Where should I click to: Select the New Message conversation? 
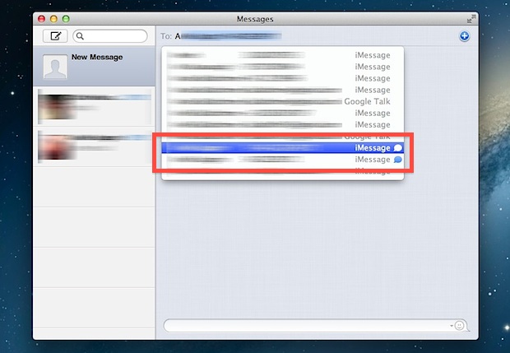point(94,66)
